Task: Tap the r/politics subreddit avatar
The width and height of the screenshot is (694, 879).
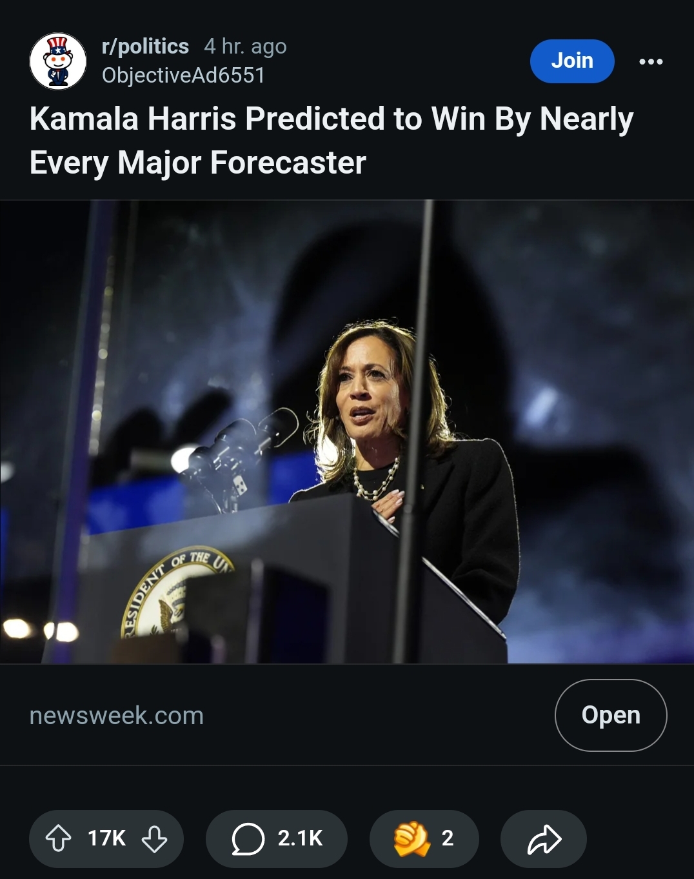Action: (x=58, y=61)
